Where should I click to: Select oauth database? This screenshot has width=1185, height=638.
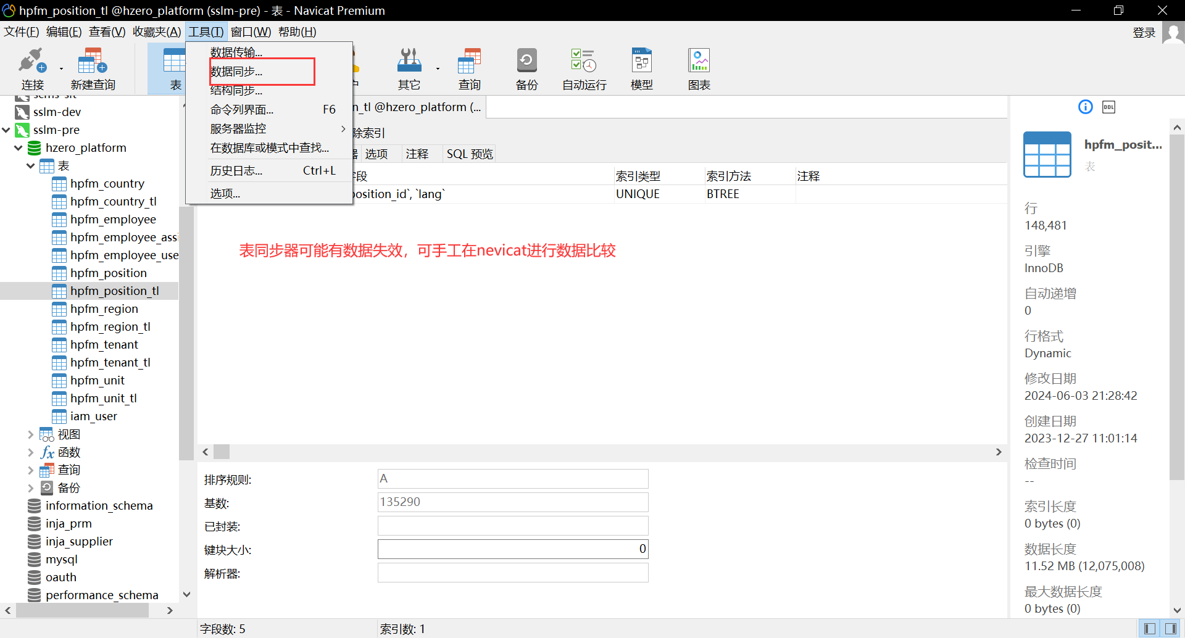click(61, 577)
